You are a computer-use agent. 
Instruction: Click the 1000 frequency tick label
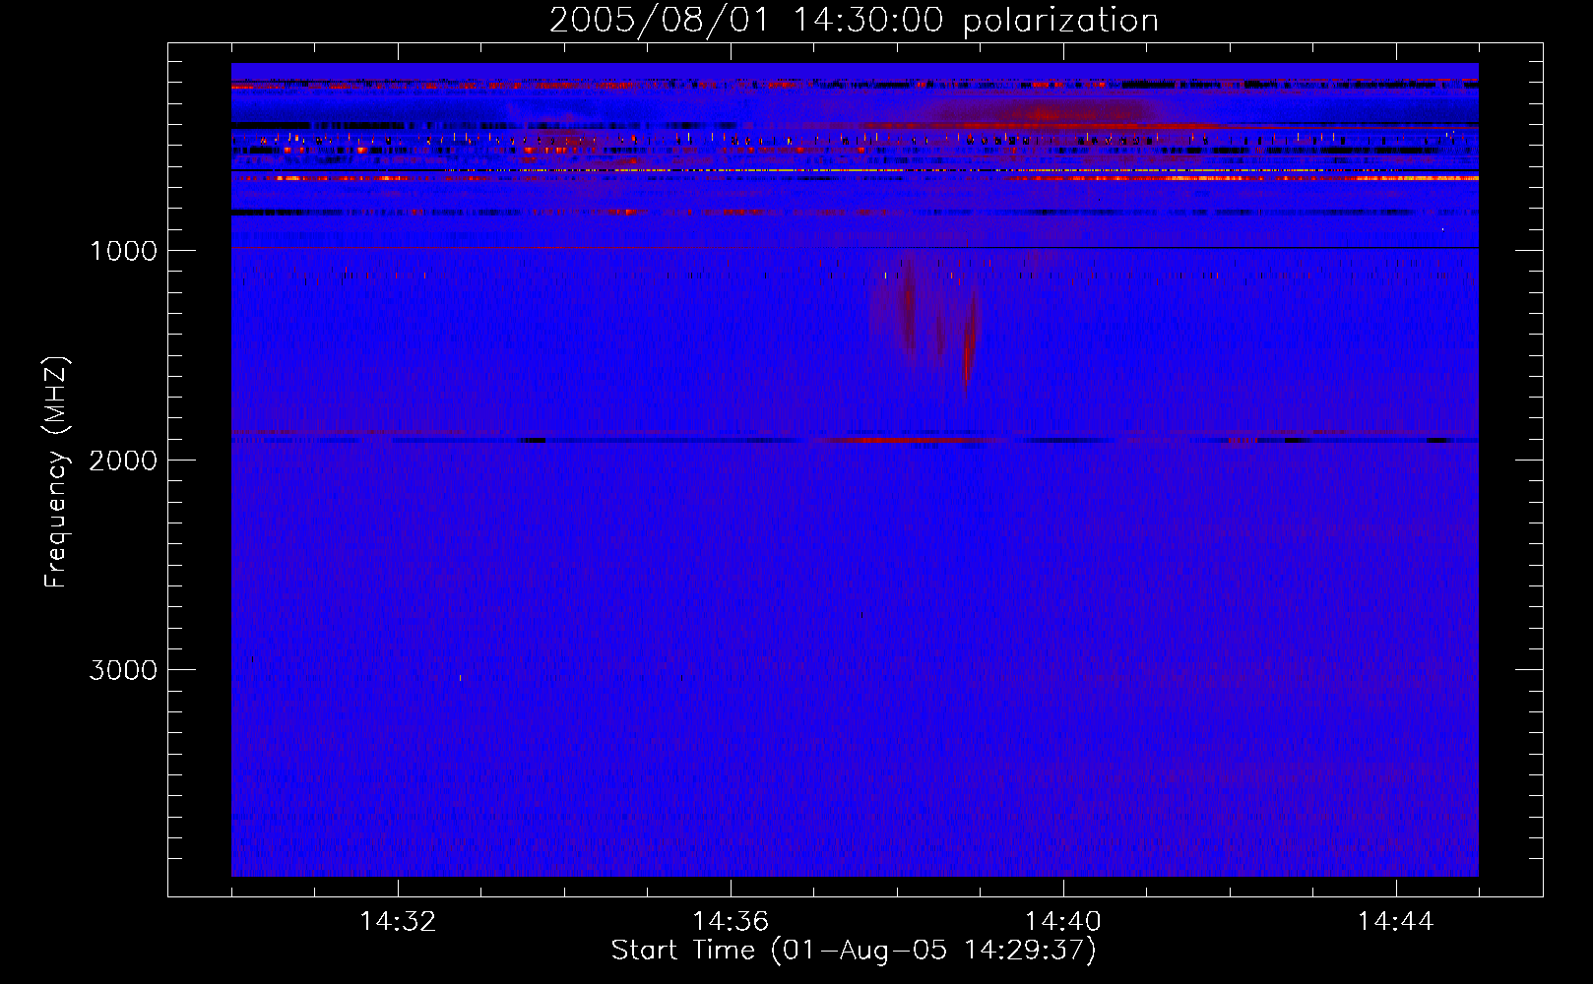point(123,251)
